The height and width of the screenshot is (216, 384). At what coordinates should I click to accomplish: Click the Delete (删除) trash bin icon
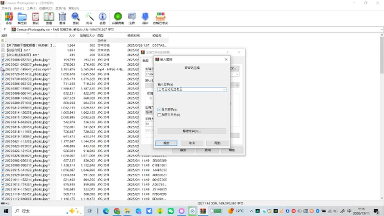(62, 18)
